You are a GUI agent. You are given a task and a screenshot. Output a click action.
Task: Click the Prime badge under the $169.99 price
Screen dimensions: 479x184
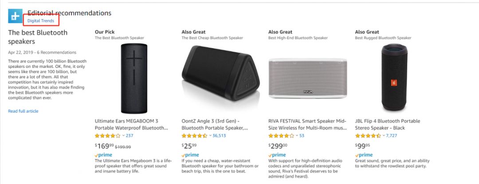pyautogui.click(x=104, y=155)
